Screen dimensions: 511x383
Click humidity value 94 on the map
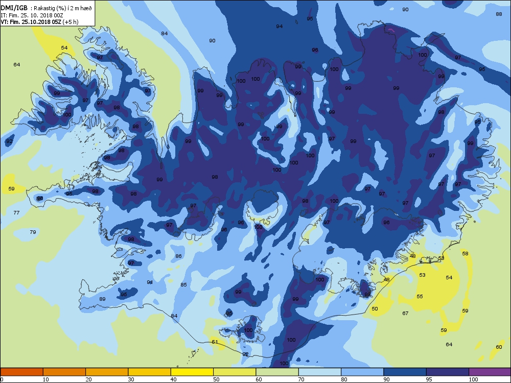point(280,27)
